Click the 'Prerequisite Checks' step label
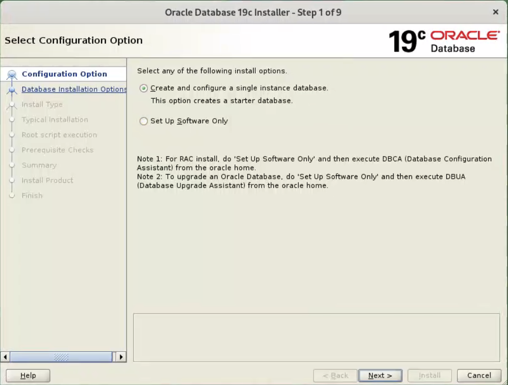 (x=58, y=150)
